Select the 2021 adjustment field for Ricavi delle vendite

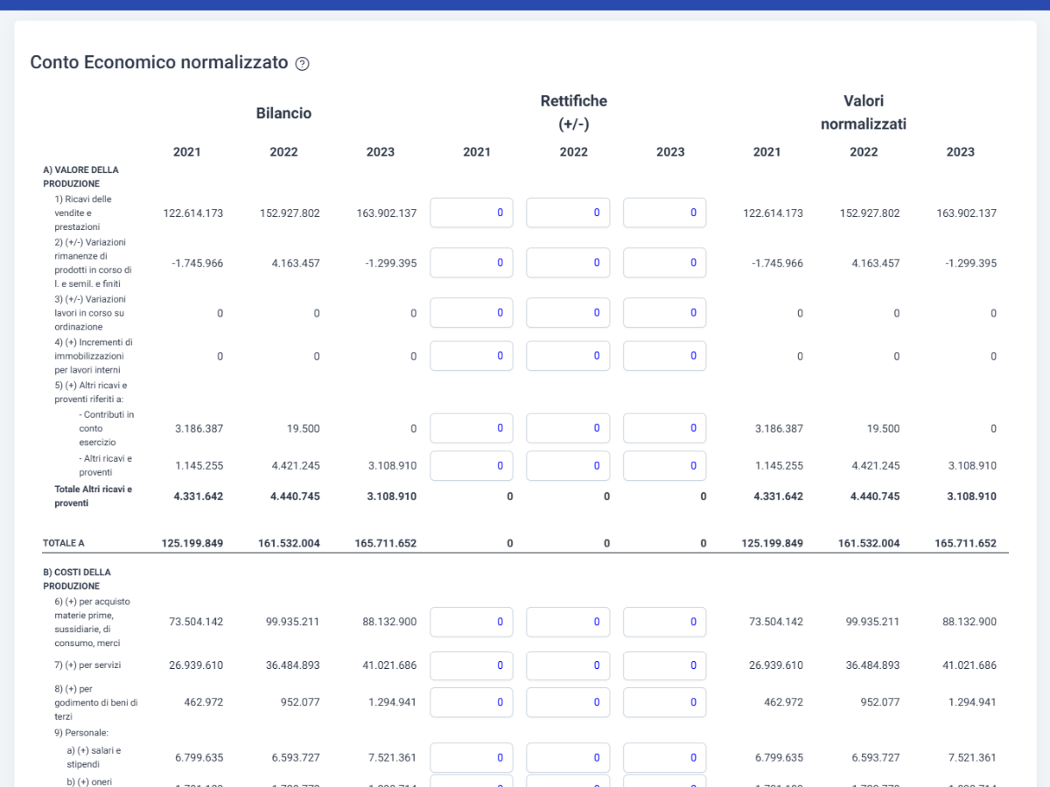pyautogui.click(x=472, y=212)
